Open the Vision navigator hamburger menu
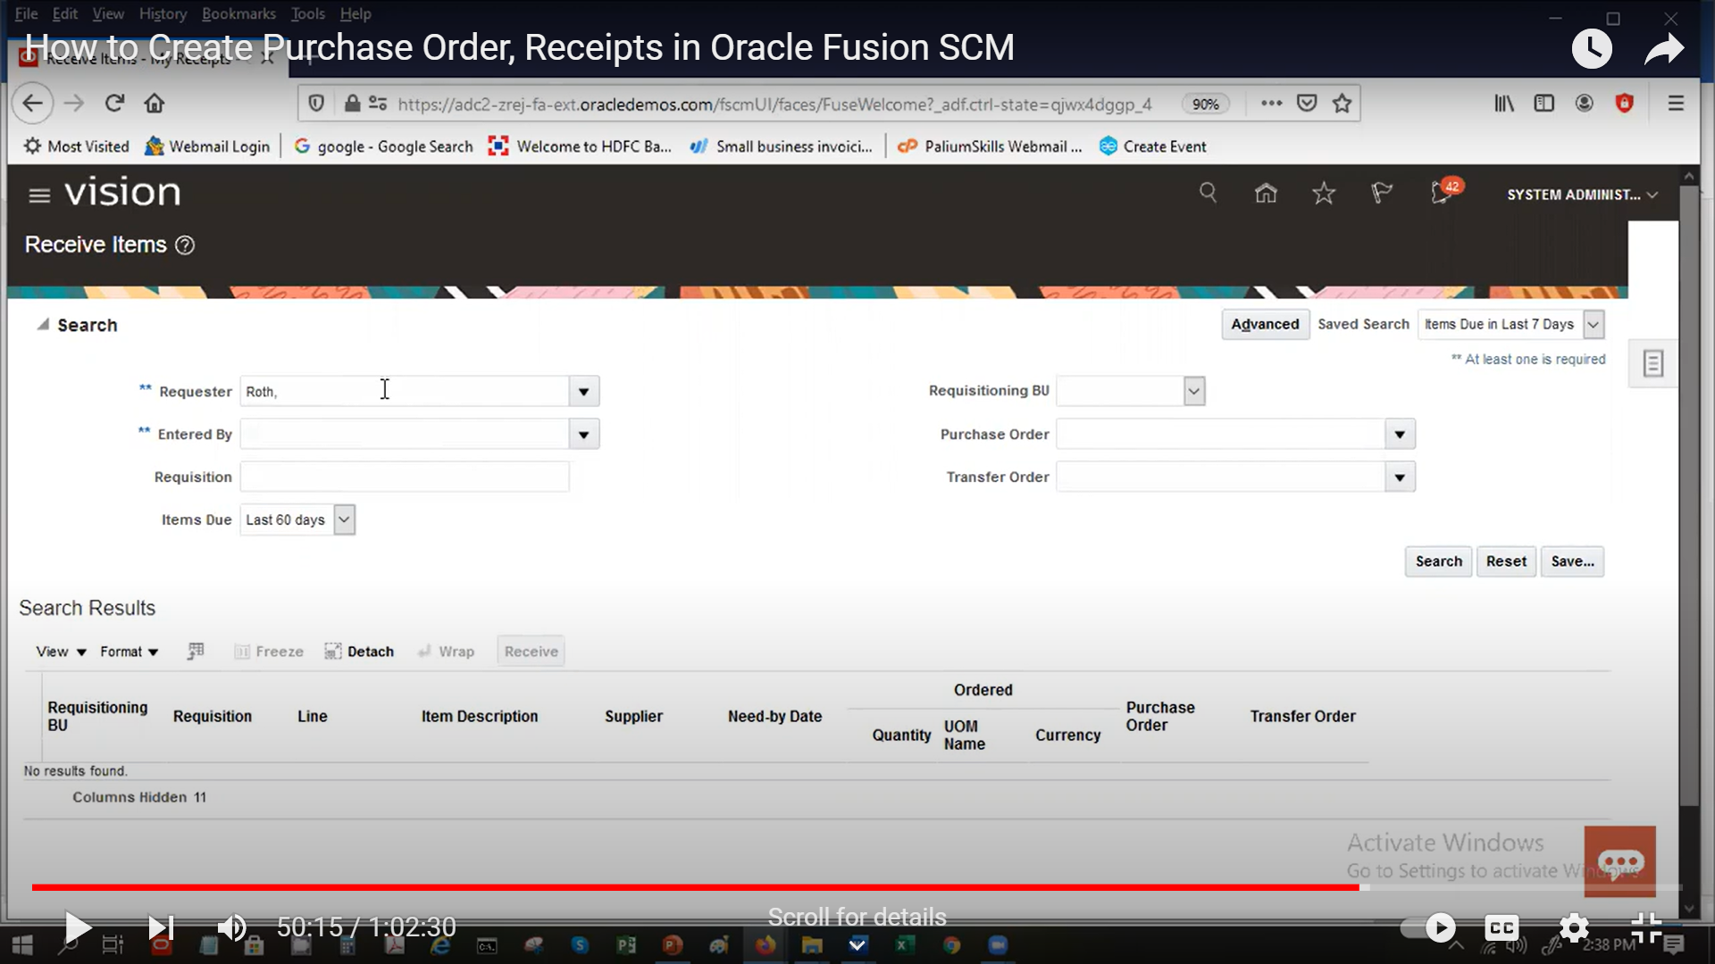Screen dimensions: 1715x964 click(39, 195)
